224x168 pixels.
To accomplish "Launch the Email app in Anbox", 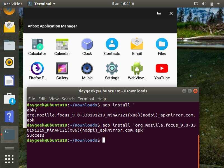I will coord(137,45).
